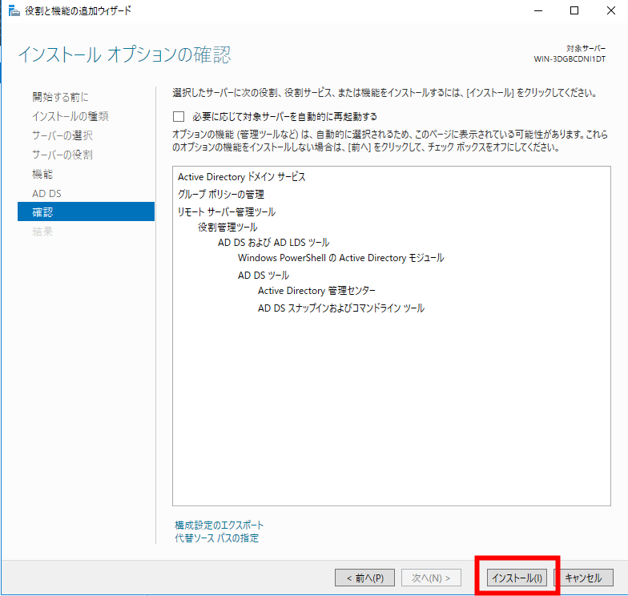Open the 代替ソース パスの指定 link
The width and height of the screenshot is (628, 596).
click(216, 538)
